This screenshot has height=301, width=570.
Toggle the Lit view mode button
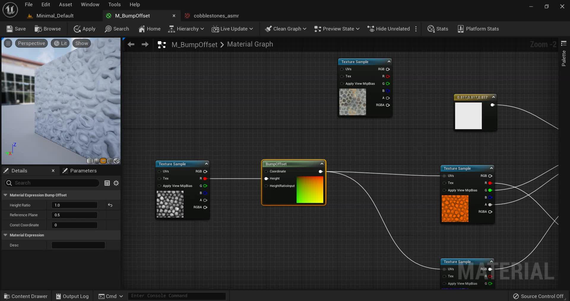click(60, 43)
